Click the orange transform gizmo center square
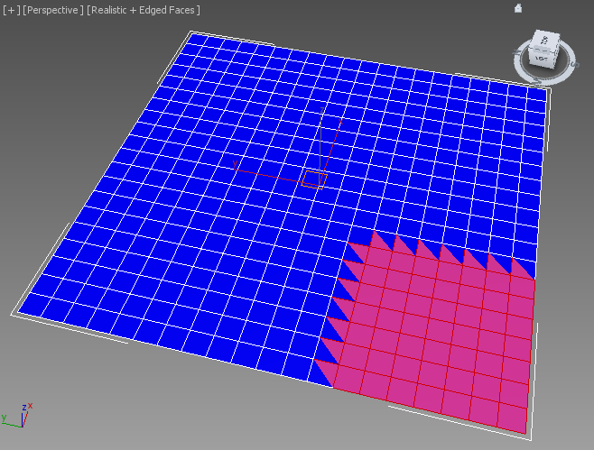 pos(314,179)
